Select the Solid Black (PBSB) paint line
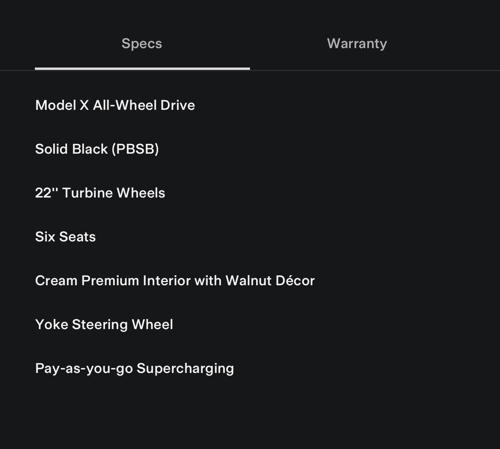500x449 pixels. click(97, 149)
